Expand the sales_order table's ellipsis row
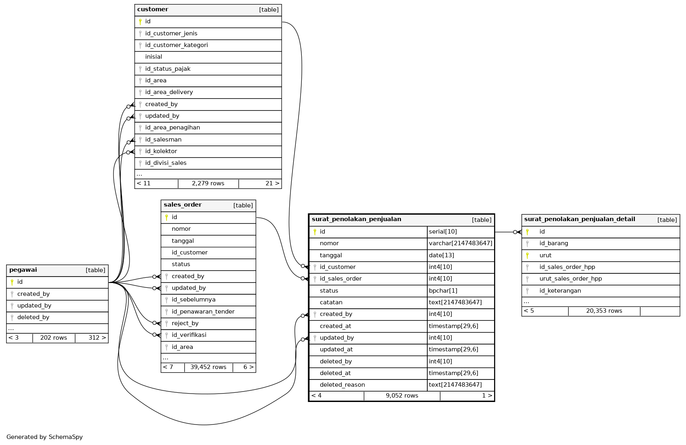This screenshot has height=445, width=686. (x=165, y=358)
